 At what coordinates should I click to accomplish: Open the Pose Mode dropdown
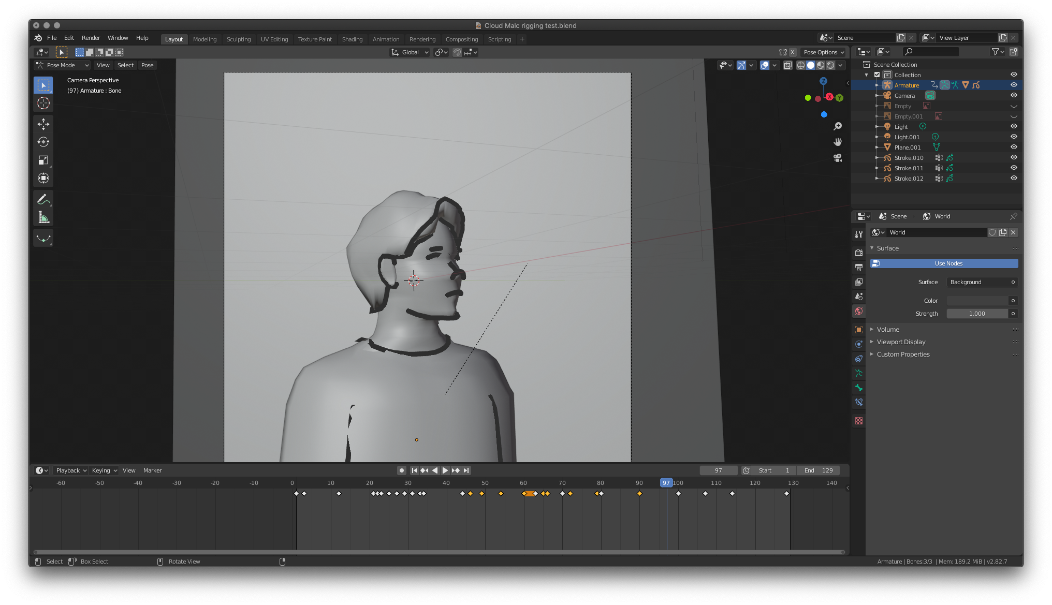point(62,65)
